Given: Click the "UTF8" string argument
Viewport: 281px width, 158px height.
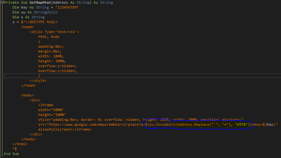Looking at the screenshot, I should 241,124.
